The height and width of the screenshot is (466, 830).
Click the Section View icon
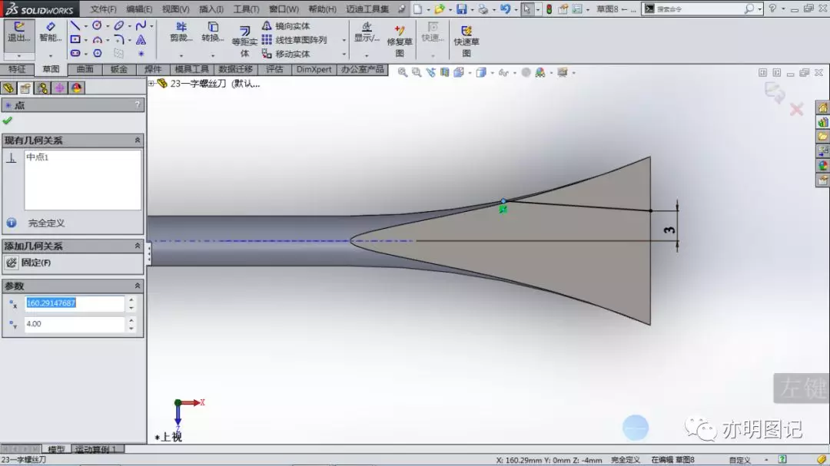coord(445,72)
